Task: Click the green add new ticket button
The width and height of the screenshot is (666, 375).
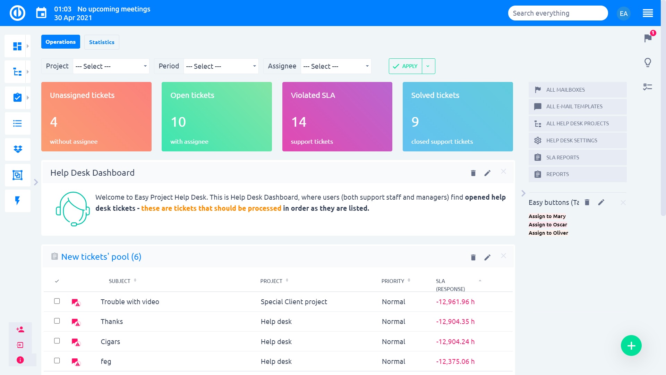Action: 631,346
